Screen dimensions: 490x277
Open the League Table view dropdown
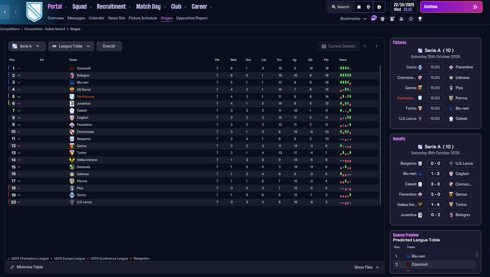point(71,46)
